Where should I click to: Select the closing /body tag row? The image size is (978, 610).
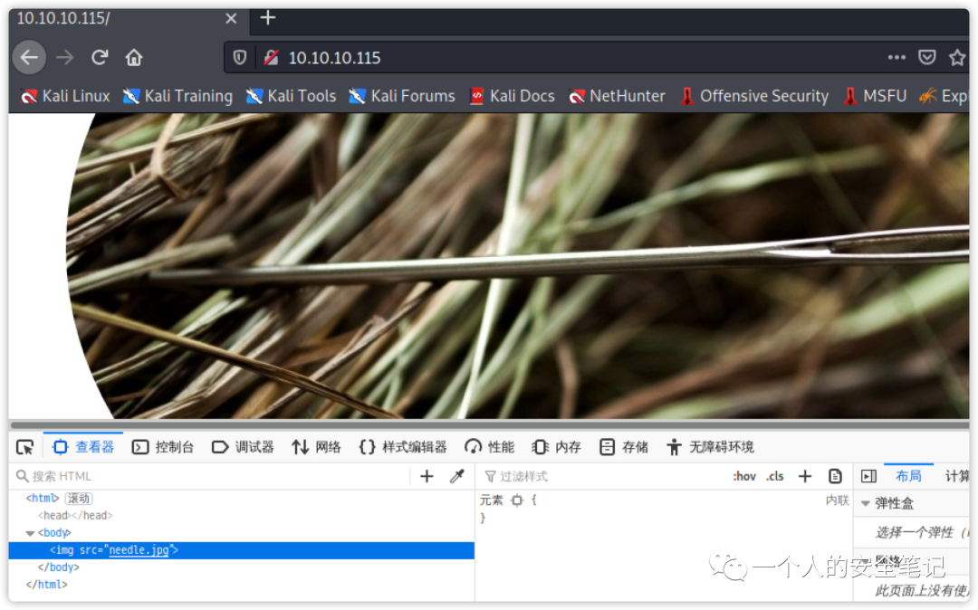click(59, 567)
